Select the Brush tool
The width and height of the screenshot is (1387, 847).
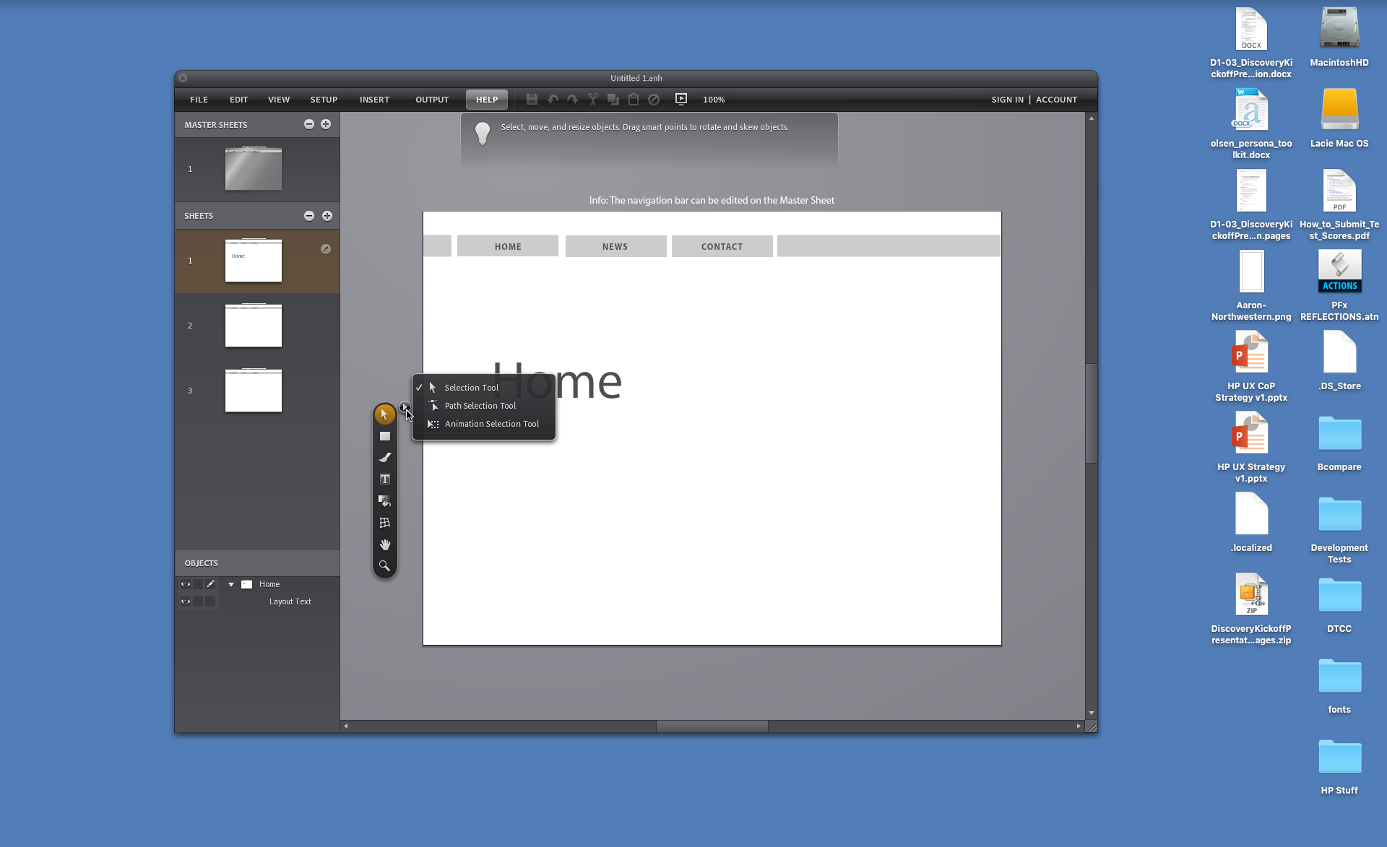tap(384, 458)
